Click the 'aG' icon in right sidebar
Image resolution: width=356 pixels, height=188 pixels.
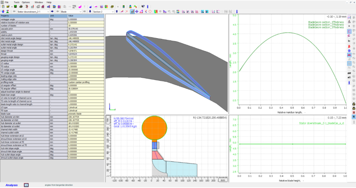[349, 77]
